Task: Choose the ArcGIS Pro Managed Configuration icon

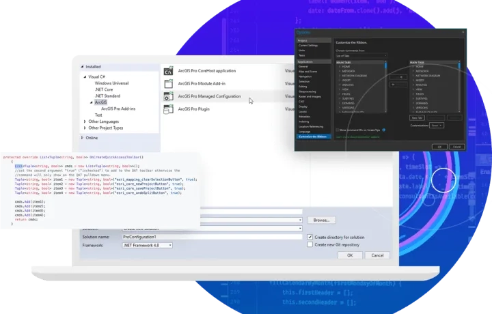Action: [168, 96]
